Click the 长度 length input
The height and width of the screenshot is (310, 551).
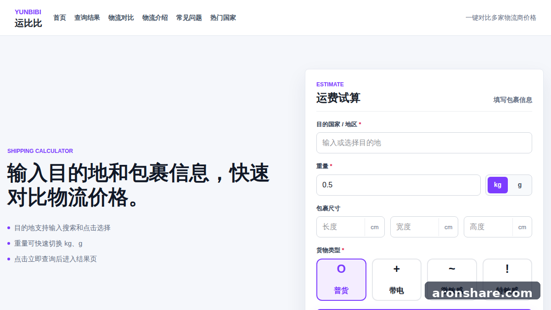(x=341, y=227)
